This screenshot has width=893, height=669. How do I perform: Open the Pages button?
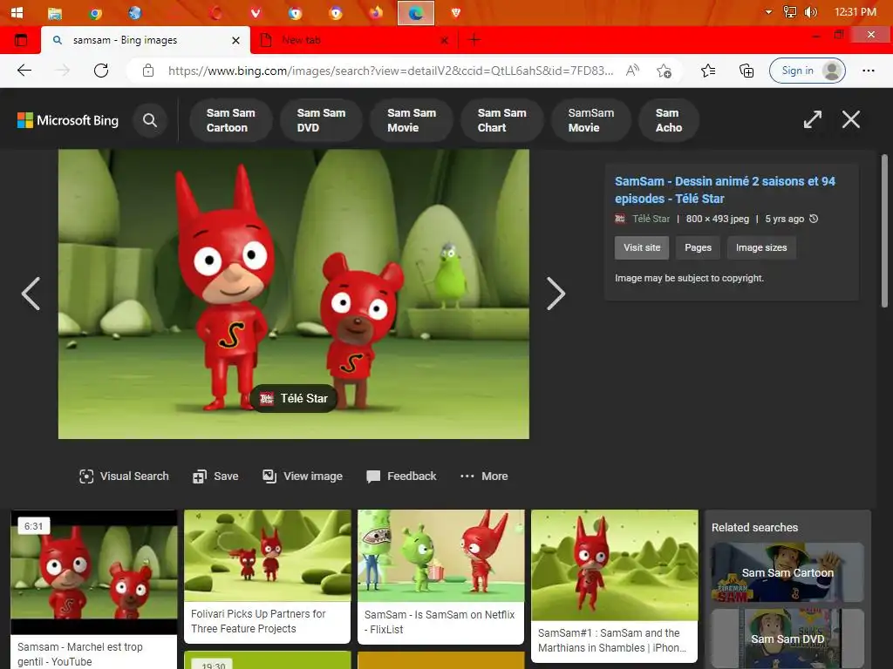tap(698, 247)
